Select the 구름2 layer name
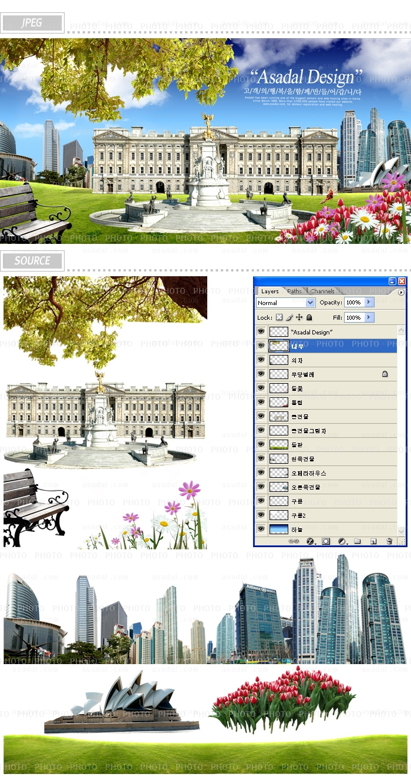411x784 pixels. coord(299,515)
